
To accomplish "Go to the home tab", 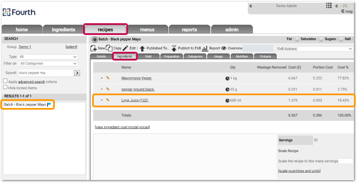I will click(22, 29).
